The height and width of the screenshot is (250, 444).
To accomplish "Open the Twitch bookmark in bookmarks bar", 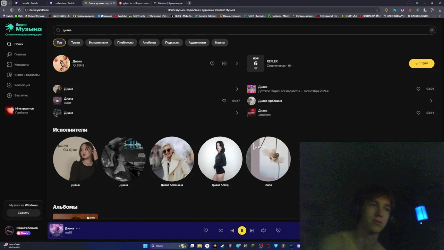I will (x=8, y=16).
